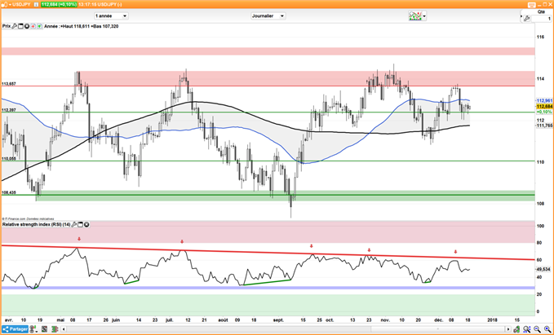
Task: Click the 'Prix' panel label
Action: (x=7, y=26)
